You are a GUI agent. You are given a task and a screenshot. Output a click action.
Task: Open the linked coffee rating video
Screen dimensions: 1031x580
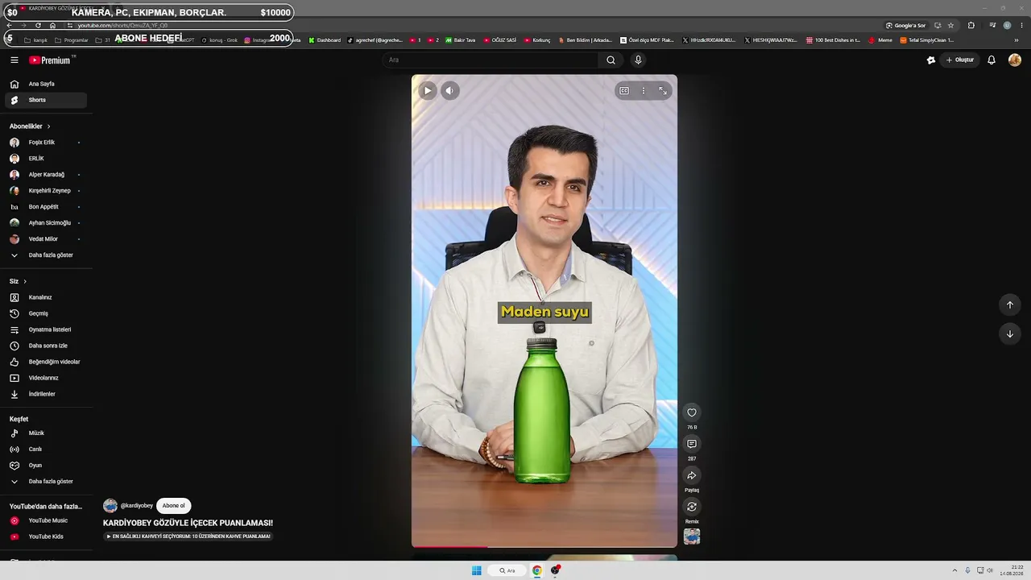point(188,536)
